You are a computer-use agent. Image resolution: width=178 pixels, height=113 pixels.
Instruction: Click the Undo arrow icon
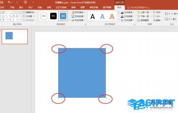click(x=9, y=2)
